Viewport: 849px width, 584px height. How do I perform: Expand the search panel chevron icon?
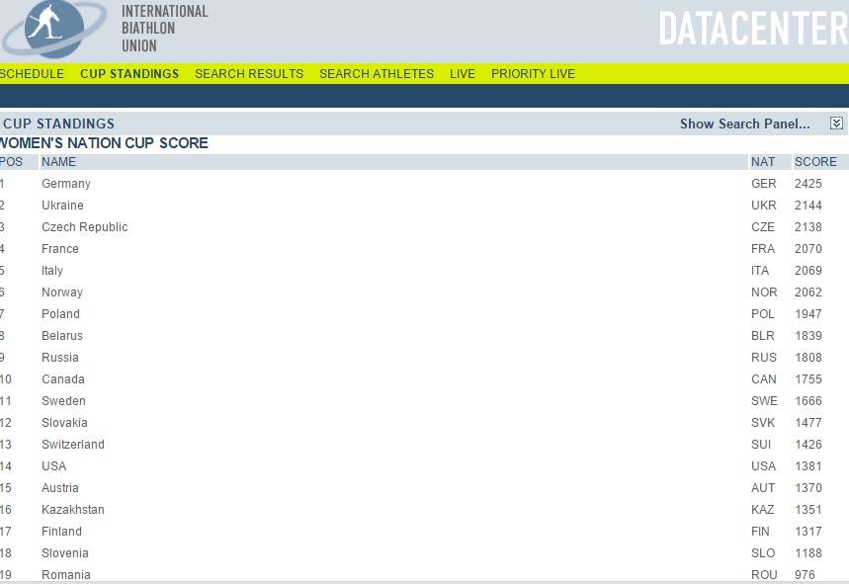coord(836,124)
